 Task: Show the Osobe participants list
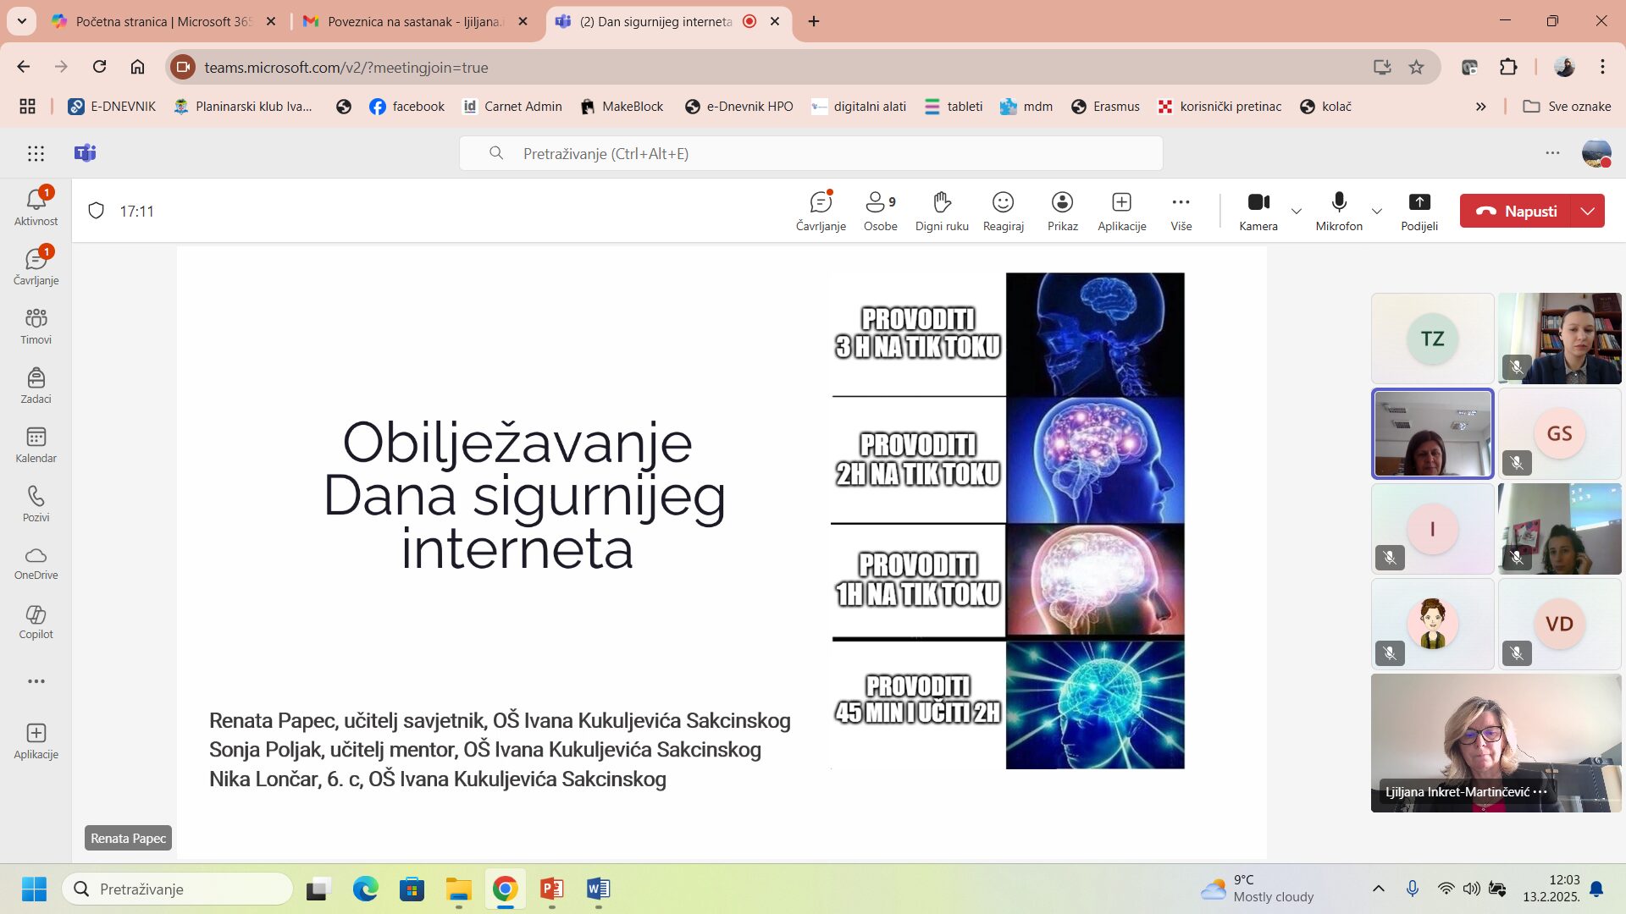point(880,211)
